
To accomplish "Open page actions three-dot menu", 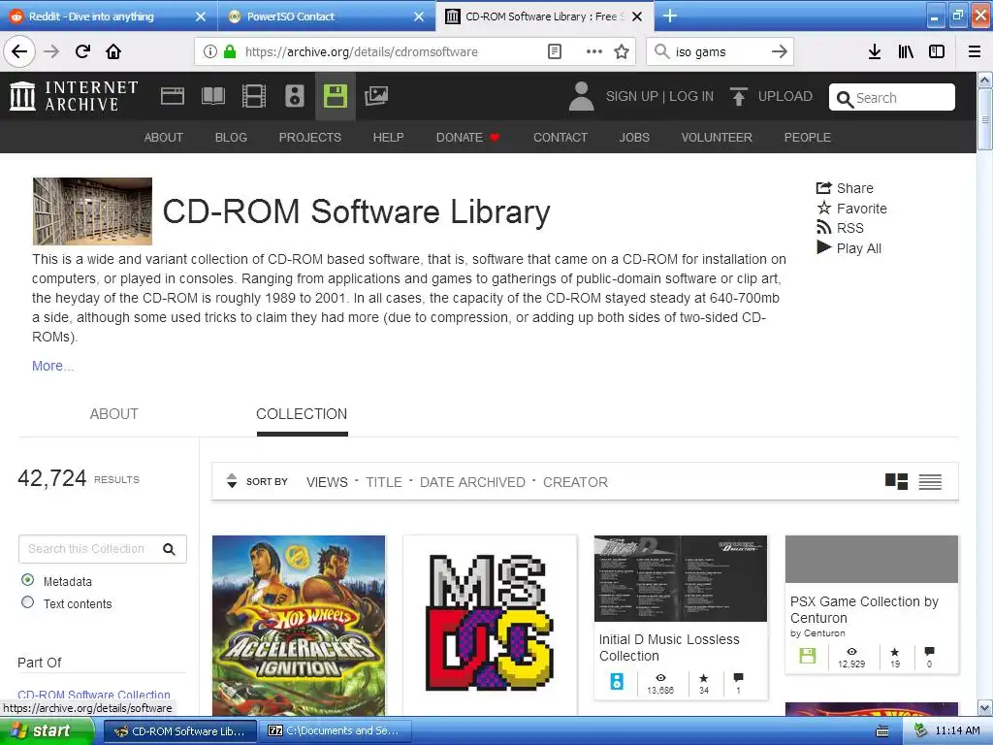I will (594, 51).
